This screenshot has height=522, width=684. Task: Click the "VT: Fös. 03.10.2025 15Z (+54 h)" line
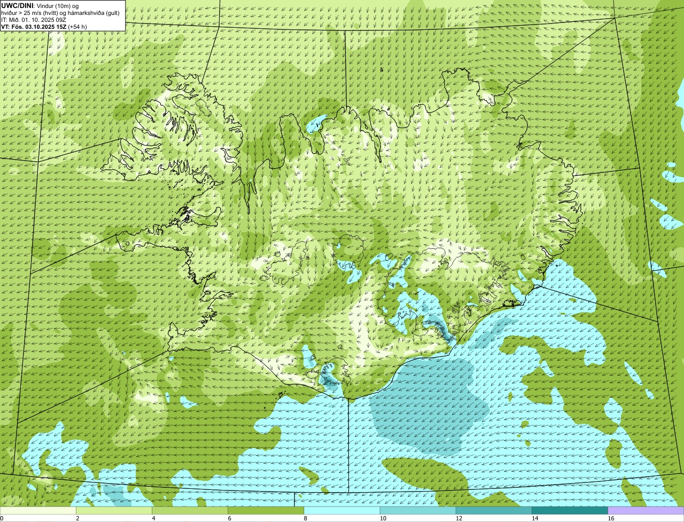44,27
